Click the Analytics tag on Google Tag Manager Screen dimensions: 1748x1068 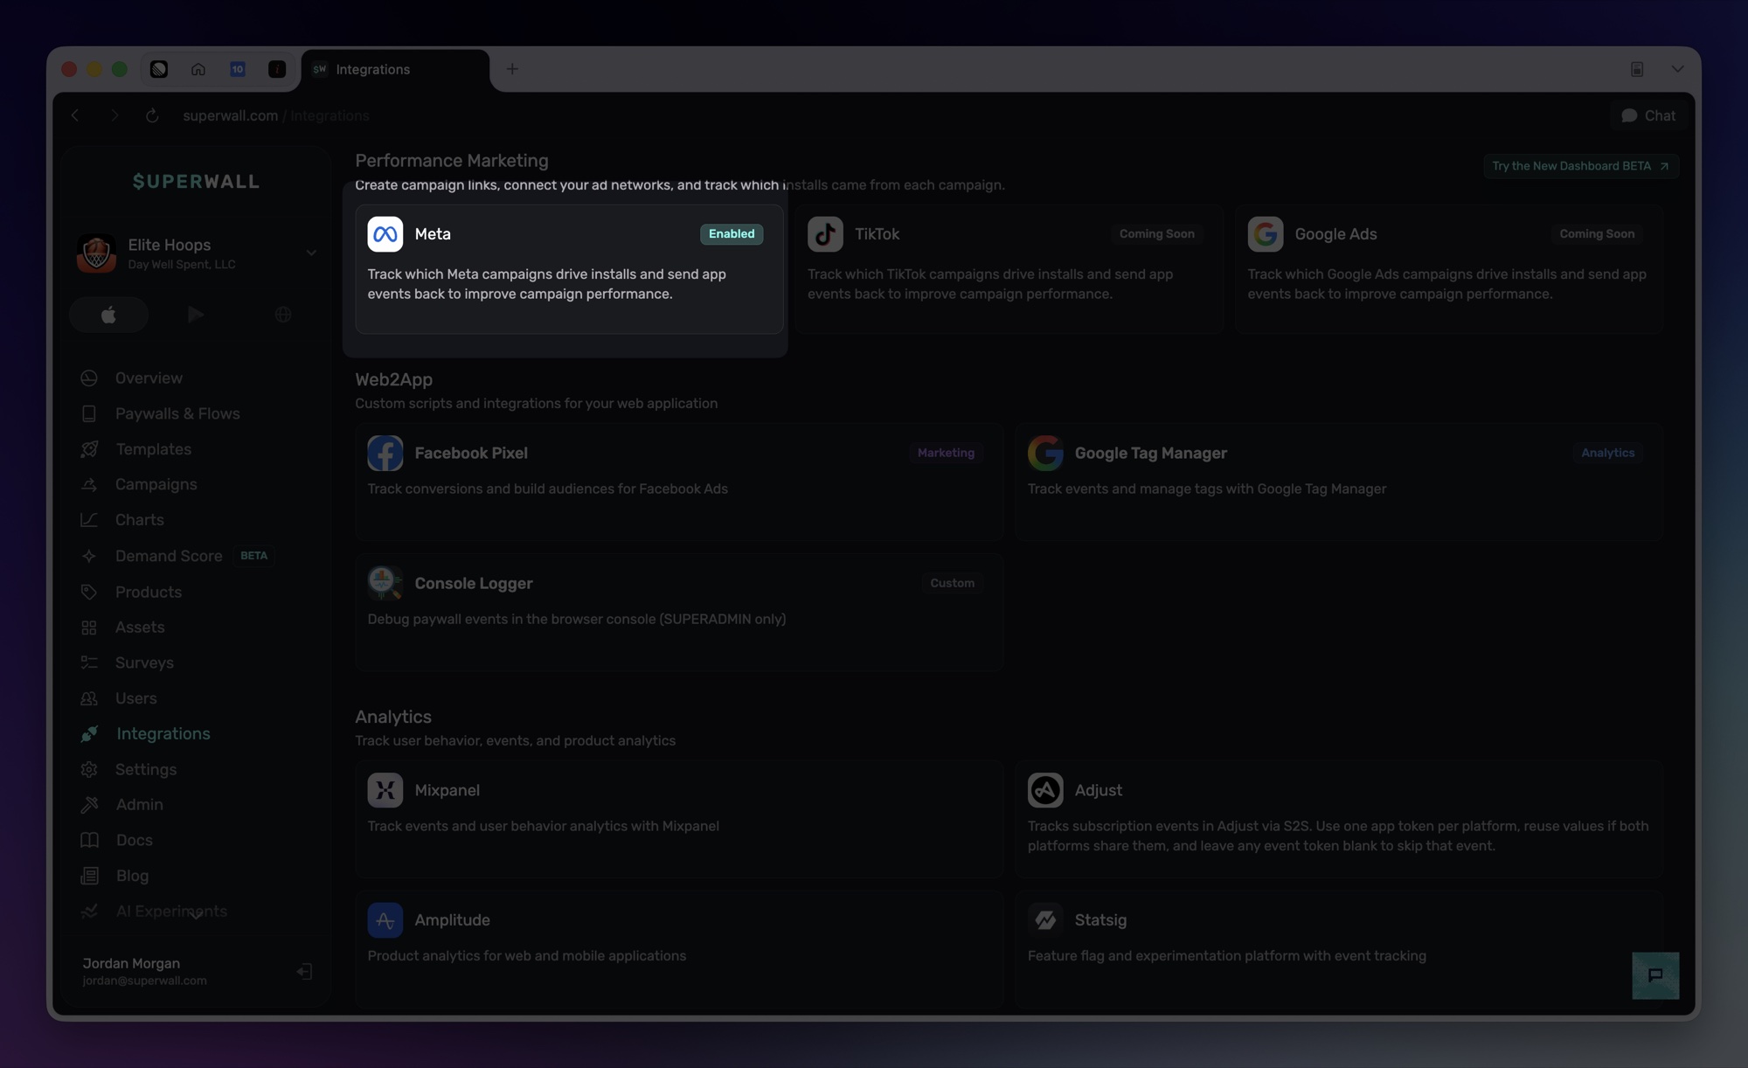(x=1607, y=453)
